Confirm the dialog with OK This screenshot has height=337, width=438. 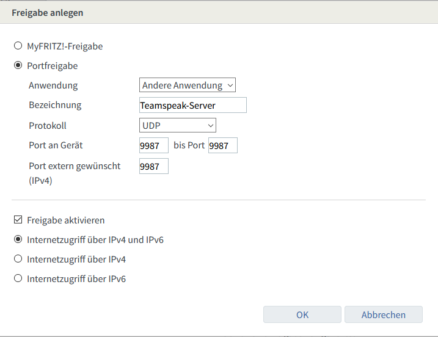[x=302, y=314]
